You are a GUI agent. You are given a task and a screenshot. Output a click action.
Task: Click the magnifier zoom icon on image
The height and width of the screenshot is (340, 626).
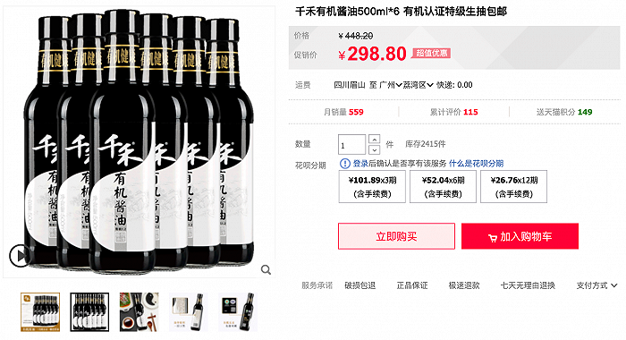[266, 270]
